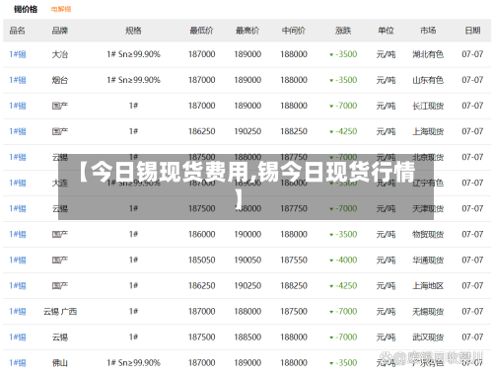Click Sn≥99.90% spec in 烟台 row
The height and width of the screenshot is (375, 493).
(x=139, y=80)
